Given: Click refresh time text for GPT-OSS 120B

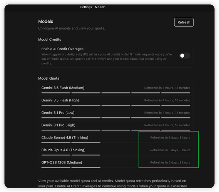Looking at the screenshot, I should tap(170, 162).
